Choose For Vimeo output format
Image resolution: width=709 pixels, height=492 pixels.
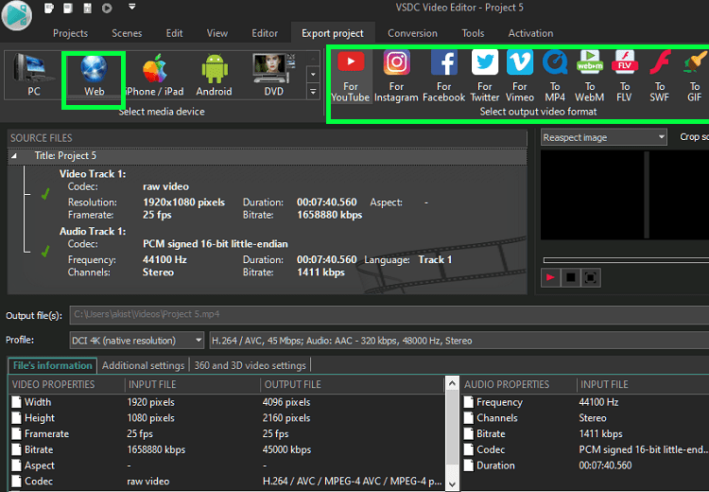[520, 77]
